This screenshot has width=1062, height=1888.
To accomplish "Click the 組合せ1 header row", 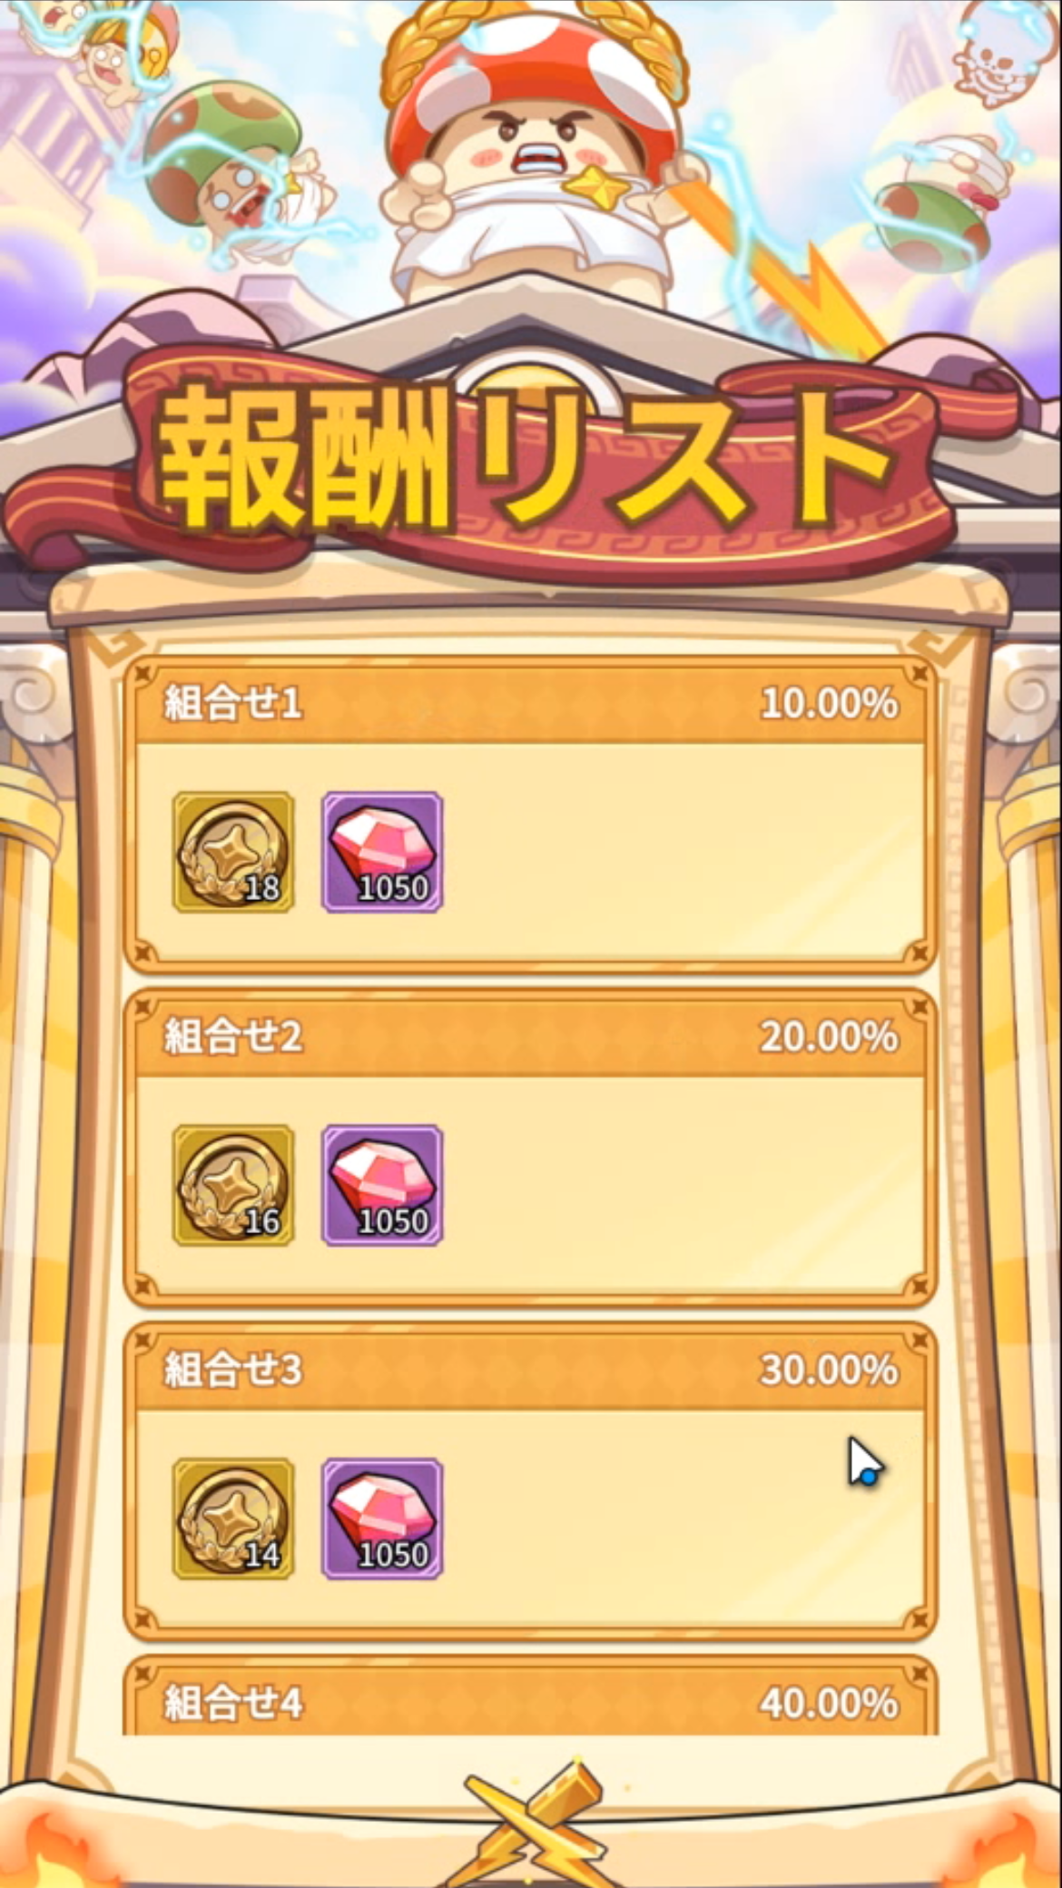I will 530,703.
